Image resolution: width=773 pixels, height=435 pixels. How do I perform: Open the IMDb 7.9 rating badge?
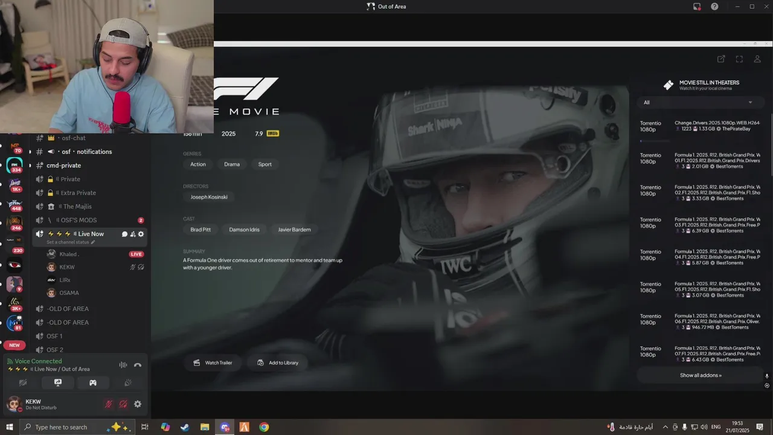coord(267,134)
